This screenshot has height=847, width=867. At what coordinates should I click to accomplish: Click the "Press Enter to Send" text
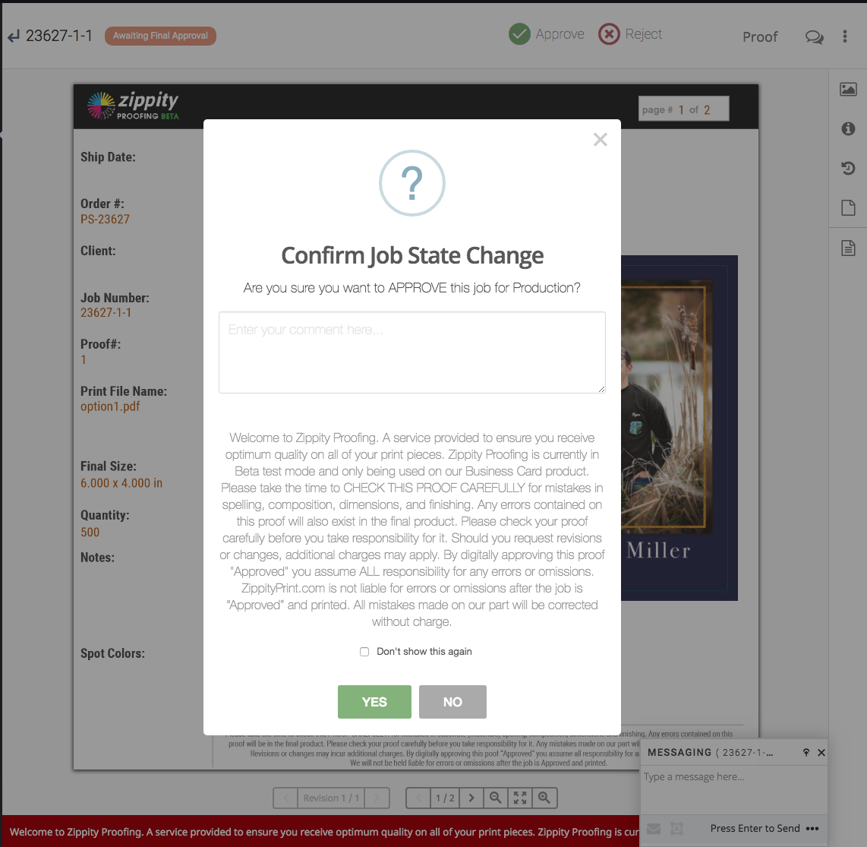[755, 828]
